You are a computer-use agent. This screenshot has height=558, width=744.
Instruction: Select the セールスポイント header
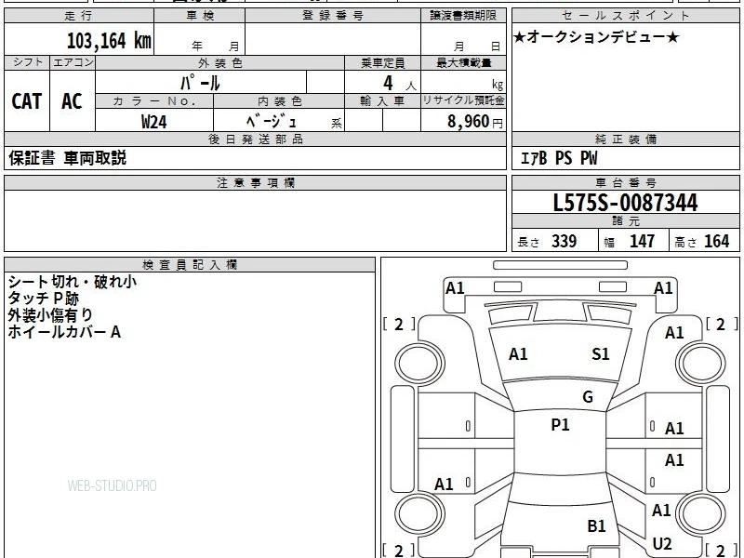(626, 16)
